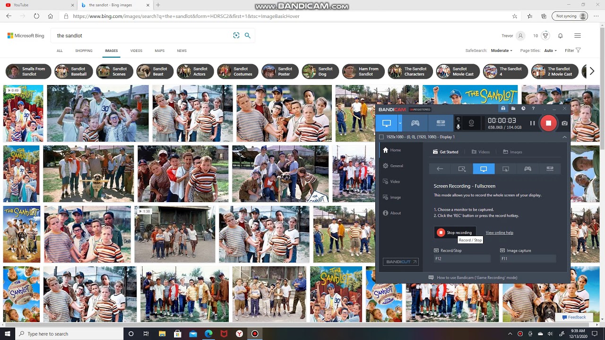Collapse the Bandicam panel with chevron arrow
Viewport: 605px width, 340px height.
click(564, 137)
